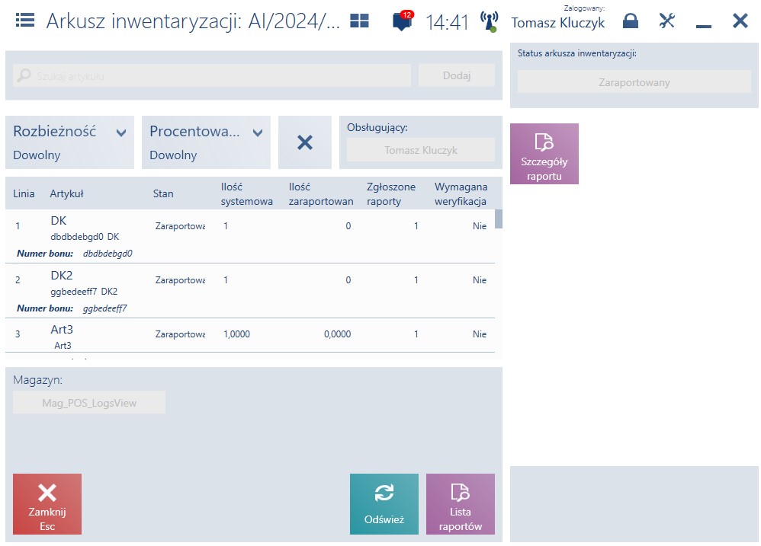Click voucher number dbdbdebgd0 in italics
The width and height of the screenshot is (761, 546).
tap(108, 254)
